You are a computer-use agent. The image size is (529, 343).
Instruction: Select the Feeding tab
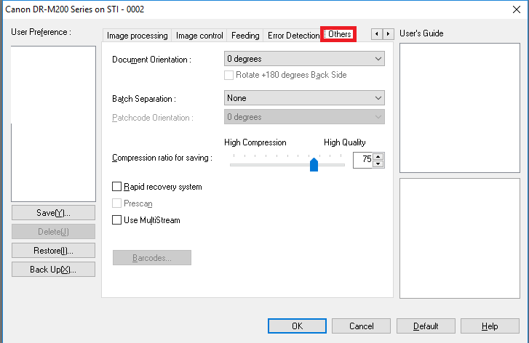click(245, 35)
